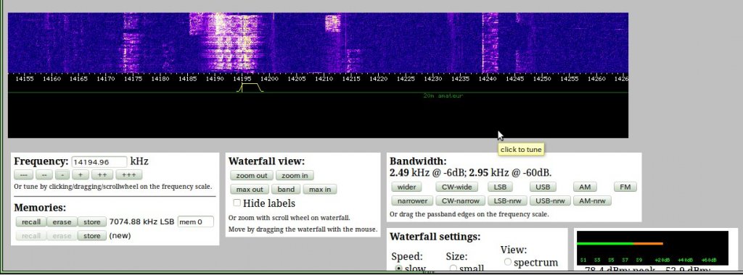The image size is (743, 275).
Task: Click the 'mem 0' memory name field
Action: click(x=196, y=221)
